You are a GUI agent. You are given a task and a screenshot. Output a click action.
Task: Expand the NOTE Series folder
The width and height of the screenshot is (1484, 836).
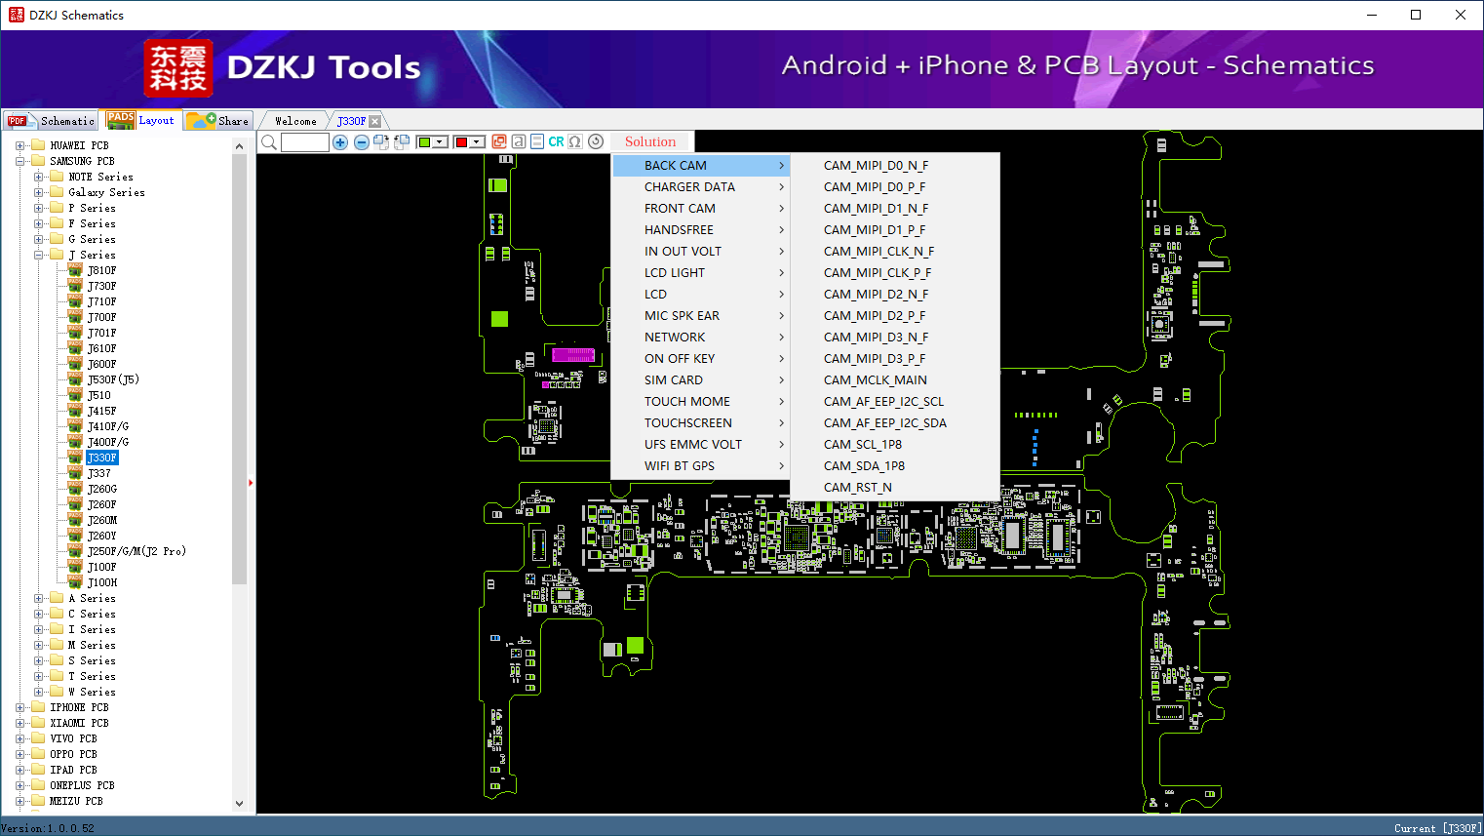(39, 177)
